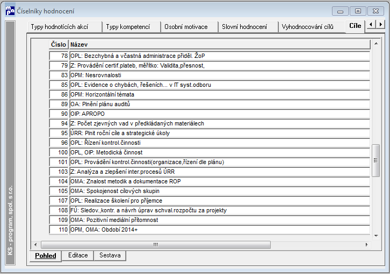
Task: Select row 79 Provádění certif.plateb
Action: click(x=210, y=65)
